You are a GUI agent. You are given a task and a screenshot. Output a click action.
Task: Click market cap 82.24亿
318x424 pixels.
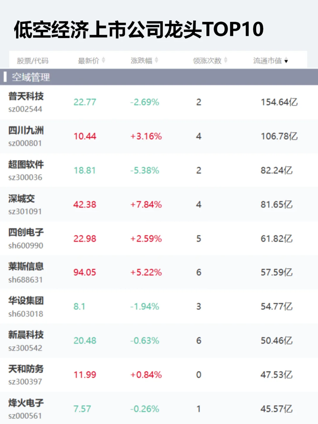(x=276, y=171)
